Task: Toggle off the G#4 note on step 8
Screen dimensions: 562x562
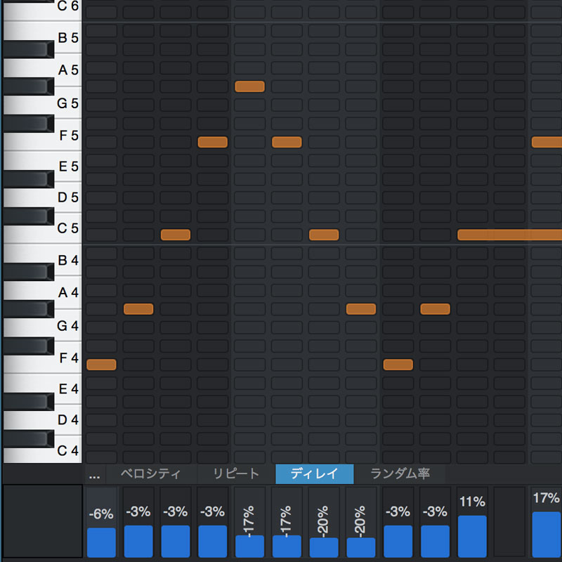Action: coord(361,309)
